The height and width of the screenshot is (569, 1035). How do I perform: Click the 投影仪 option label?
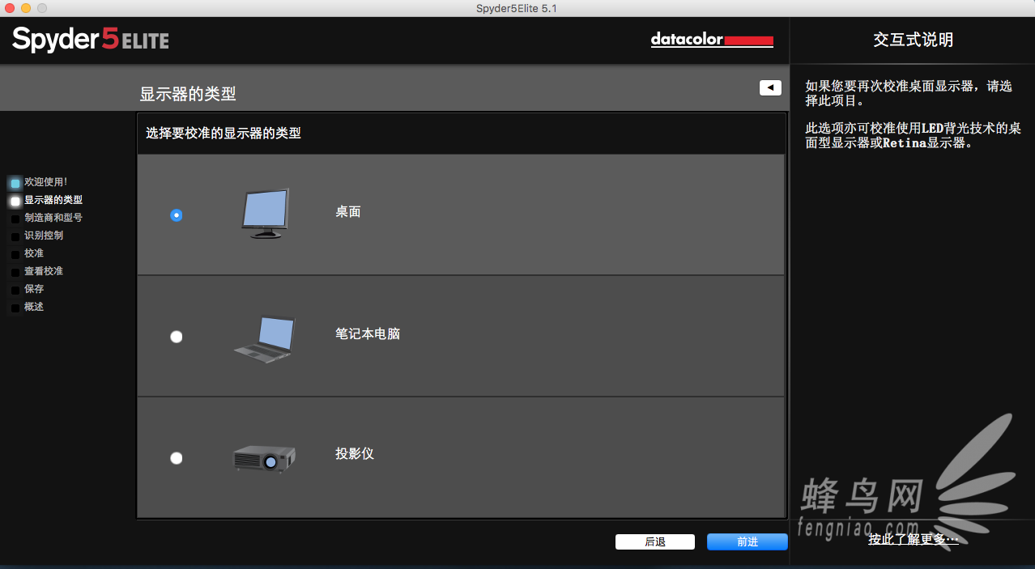pos(355,453)
